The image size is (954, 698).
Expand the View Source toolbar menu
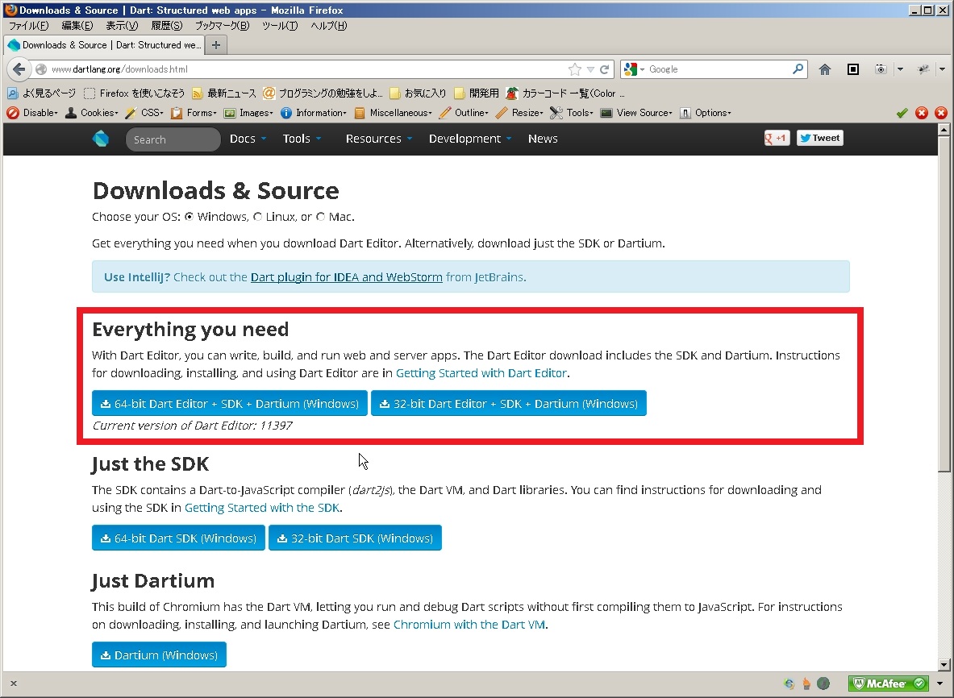point(636,113)
